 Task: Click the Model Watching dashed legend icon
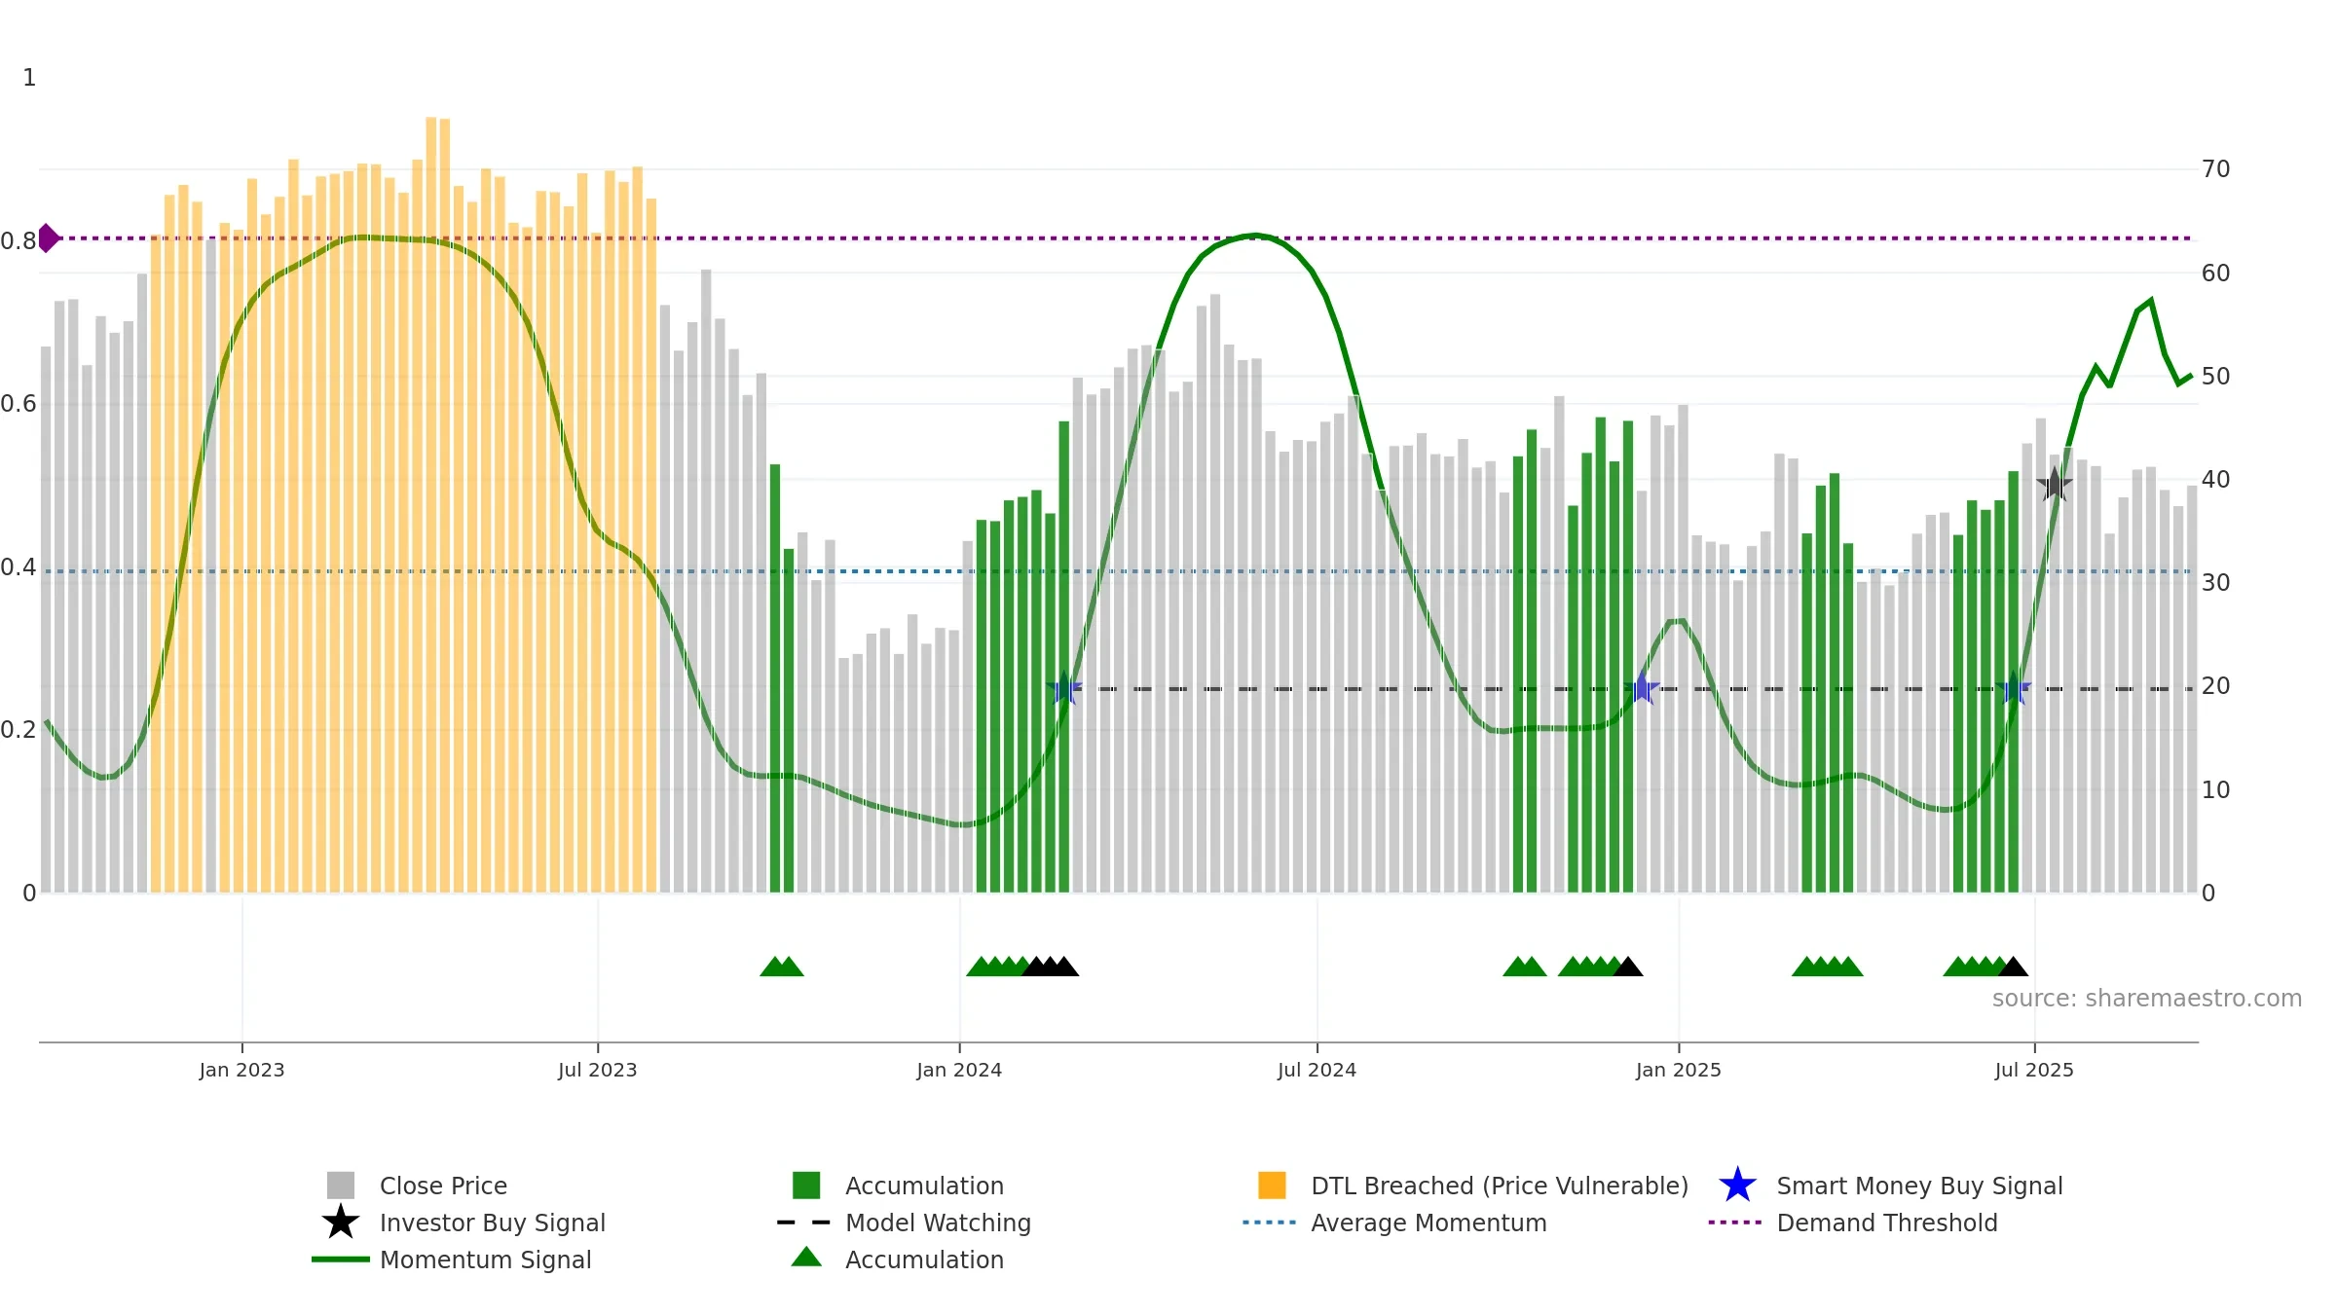[804, 1223]
